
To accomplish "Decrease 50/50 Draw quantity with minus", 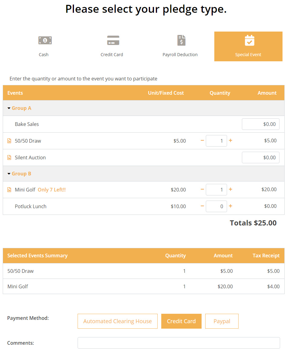I will pyautogui.click(x=202, y=140).
